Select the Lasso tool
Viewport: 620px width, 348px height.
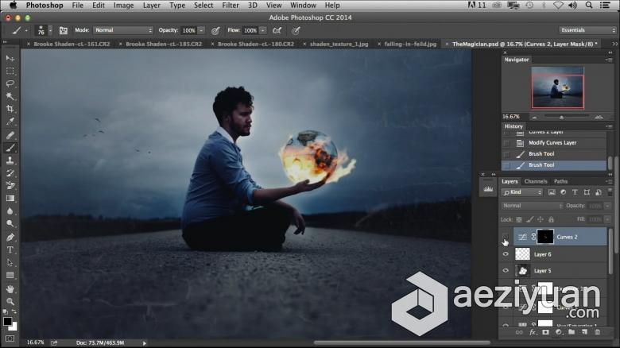pyautogui.click(x=10, y=84)
